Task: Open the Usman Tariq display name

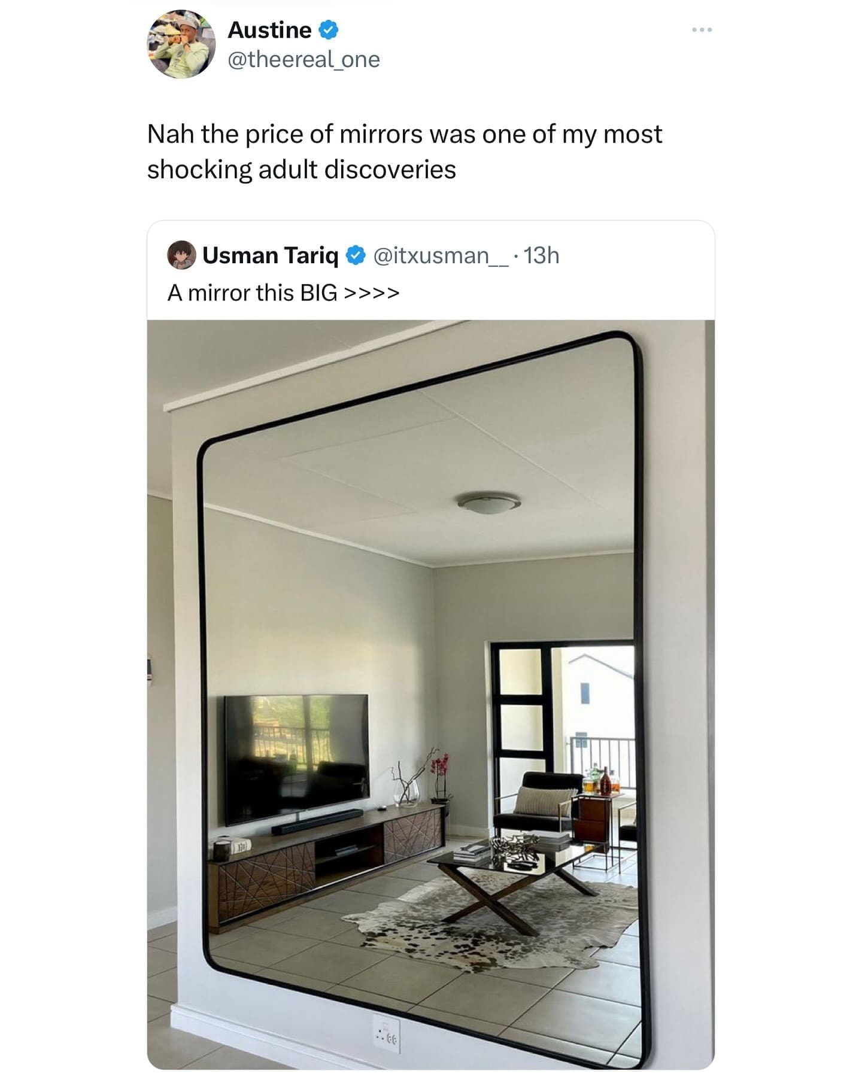Action: 271,255
